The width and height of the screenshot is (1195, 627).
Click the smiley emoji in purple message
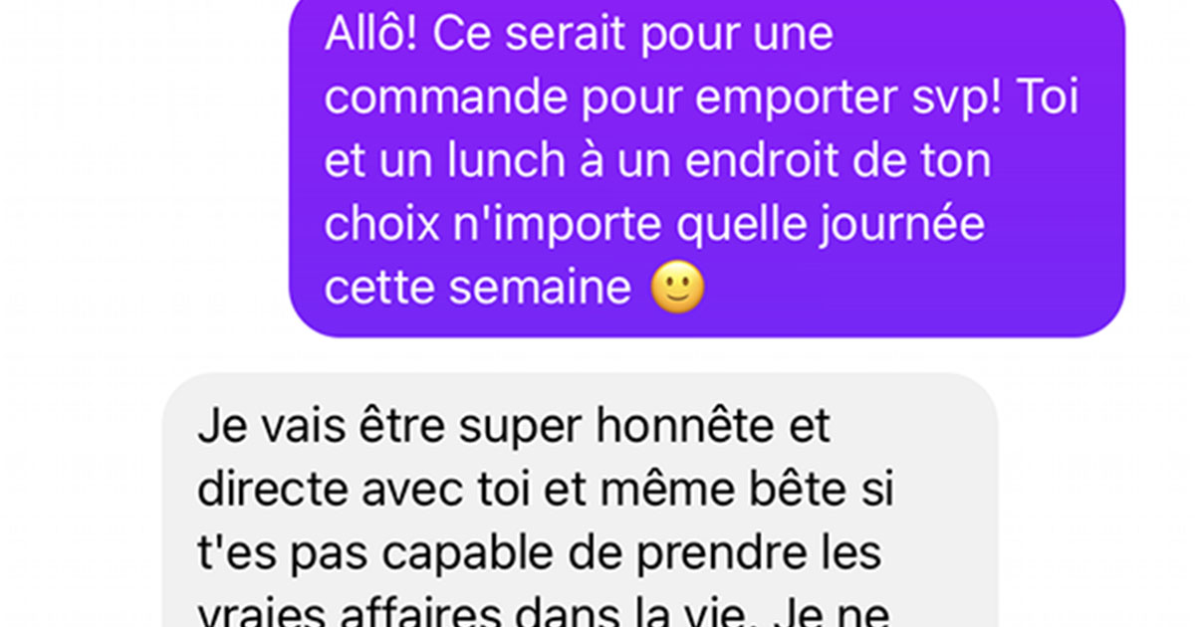point(677,289)
